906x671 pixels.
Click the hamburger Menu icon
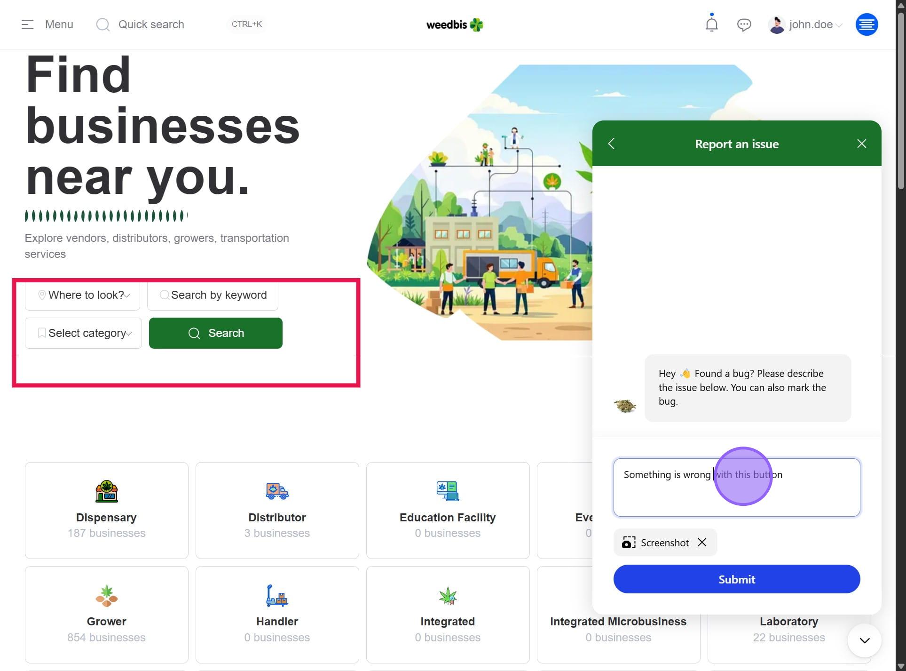(28, 24)
